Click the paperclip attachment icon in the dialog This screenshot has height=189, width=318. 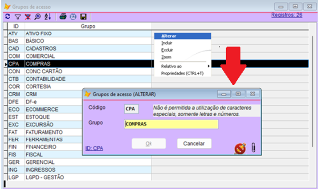coord(253,148)
